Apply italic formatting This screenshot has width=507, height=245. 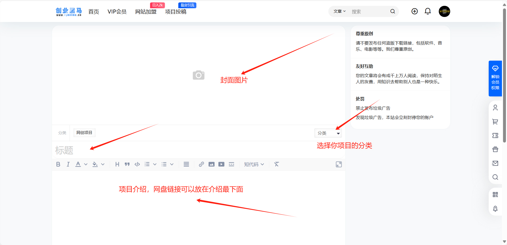point(68,164)
